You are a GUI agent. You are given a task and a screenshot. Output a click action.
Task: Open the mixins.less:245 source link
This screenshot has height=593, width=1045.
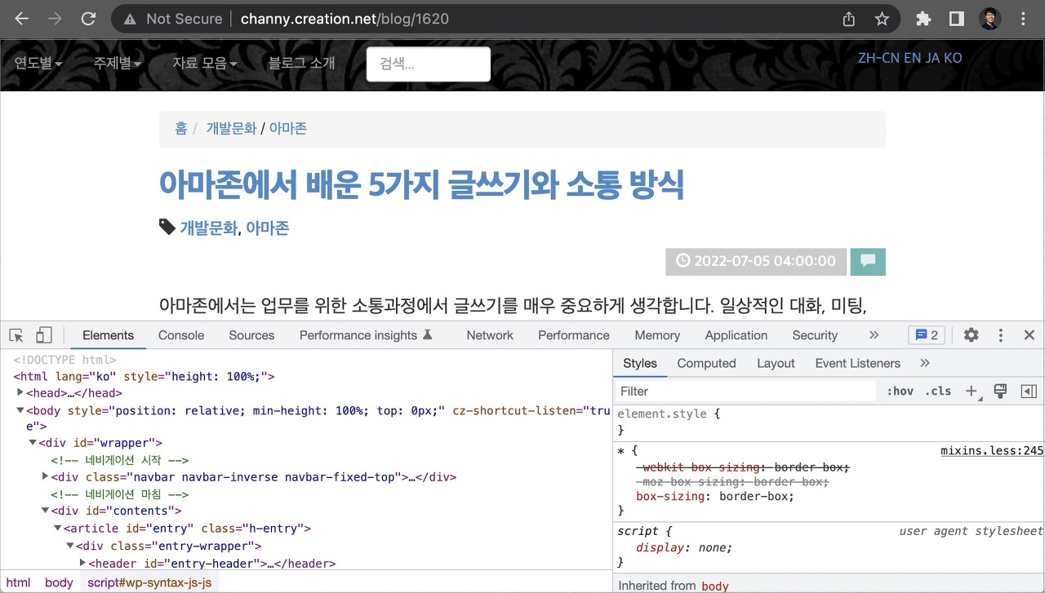coord(992,450)
